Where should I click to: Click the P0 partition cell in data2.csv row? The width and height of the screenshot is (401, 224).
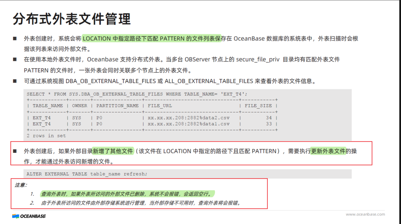pos(99,118)
